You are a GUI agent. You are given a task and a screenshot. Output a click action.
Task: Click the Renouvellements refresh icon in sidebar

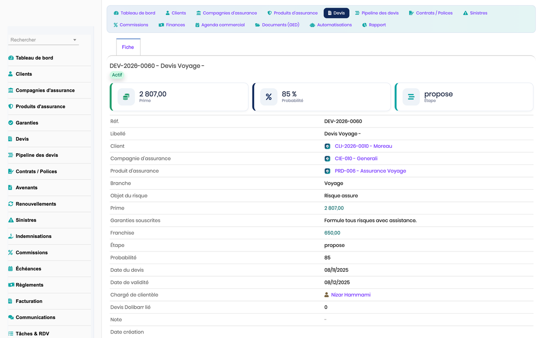pos(11,204)
